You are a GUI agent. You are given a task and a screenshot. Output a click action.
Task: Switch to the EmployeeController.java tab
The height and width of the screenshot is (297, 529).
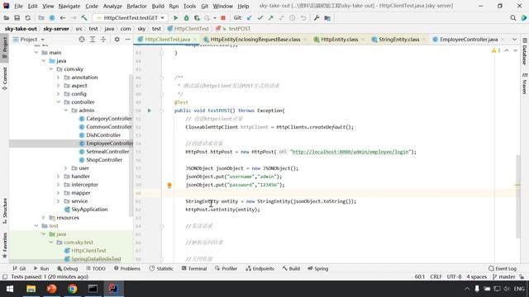469,40
